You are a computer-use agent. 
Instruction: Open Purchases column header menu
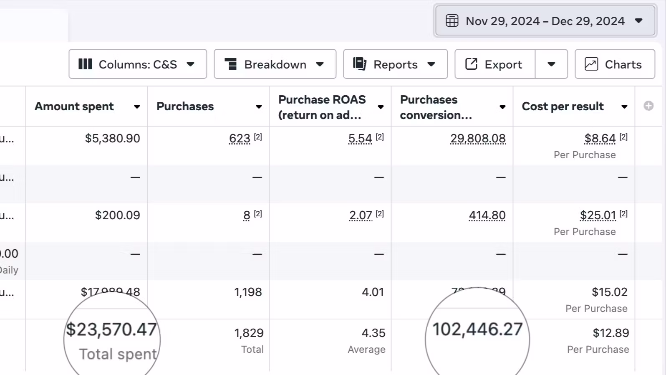tap(259, 107)
